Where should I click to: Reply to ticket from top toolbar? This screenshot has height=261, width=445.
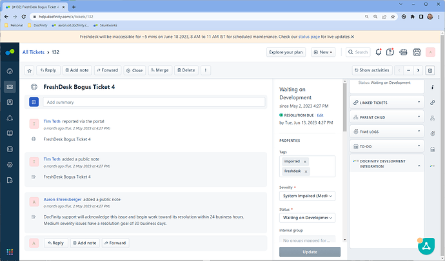point(48,70)
